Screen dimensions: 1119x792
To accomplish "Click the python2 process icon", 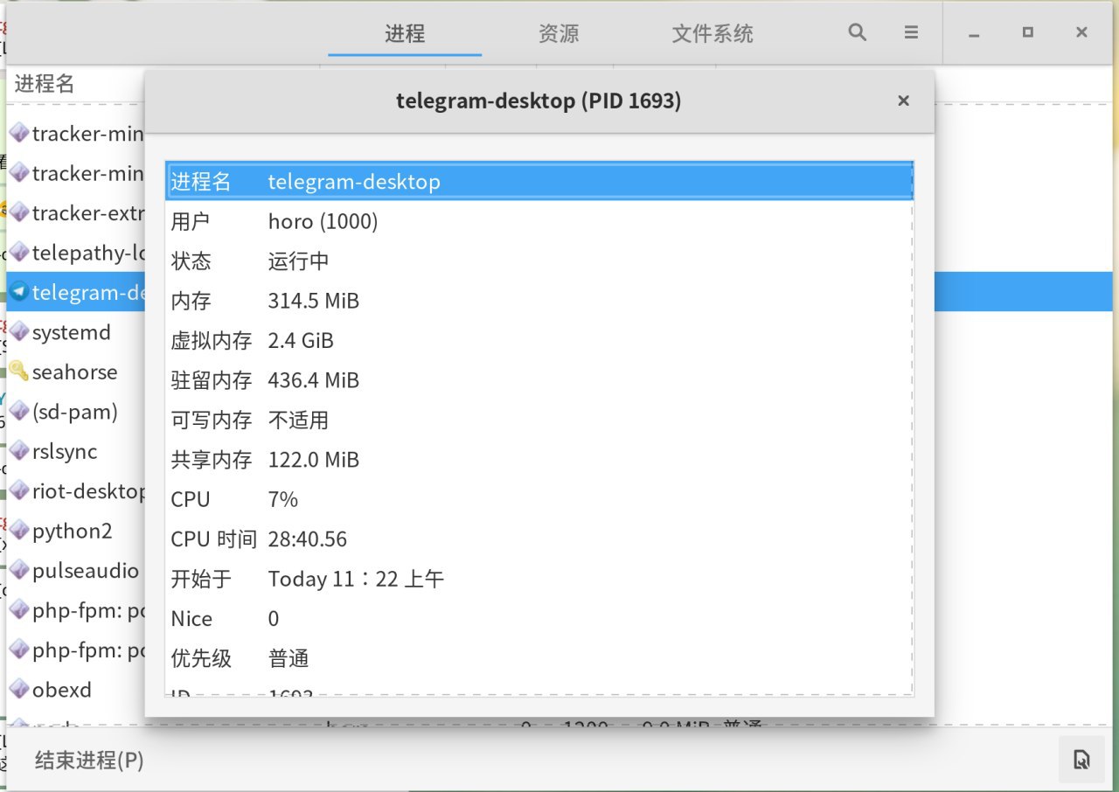I will coord(18,531).
